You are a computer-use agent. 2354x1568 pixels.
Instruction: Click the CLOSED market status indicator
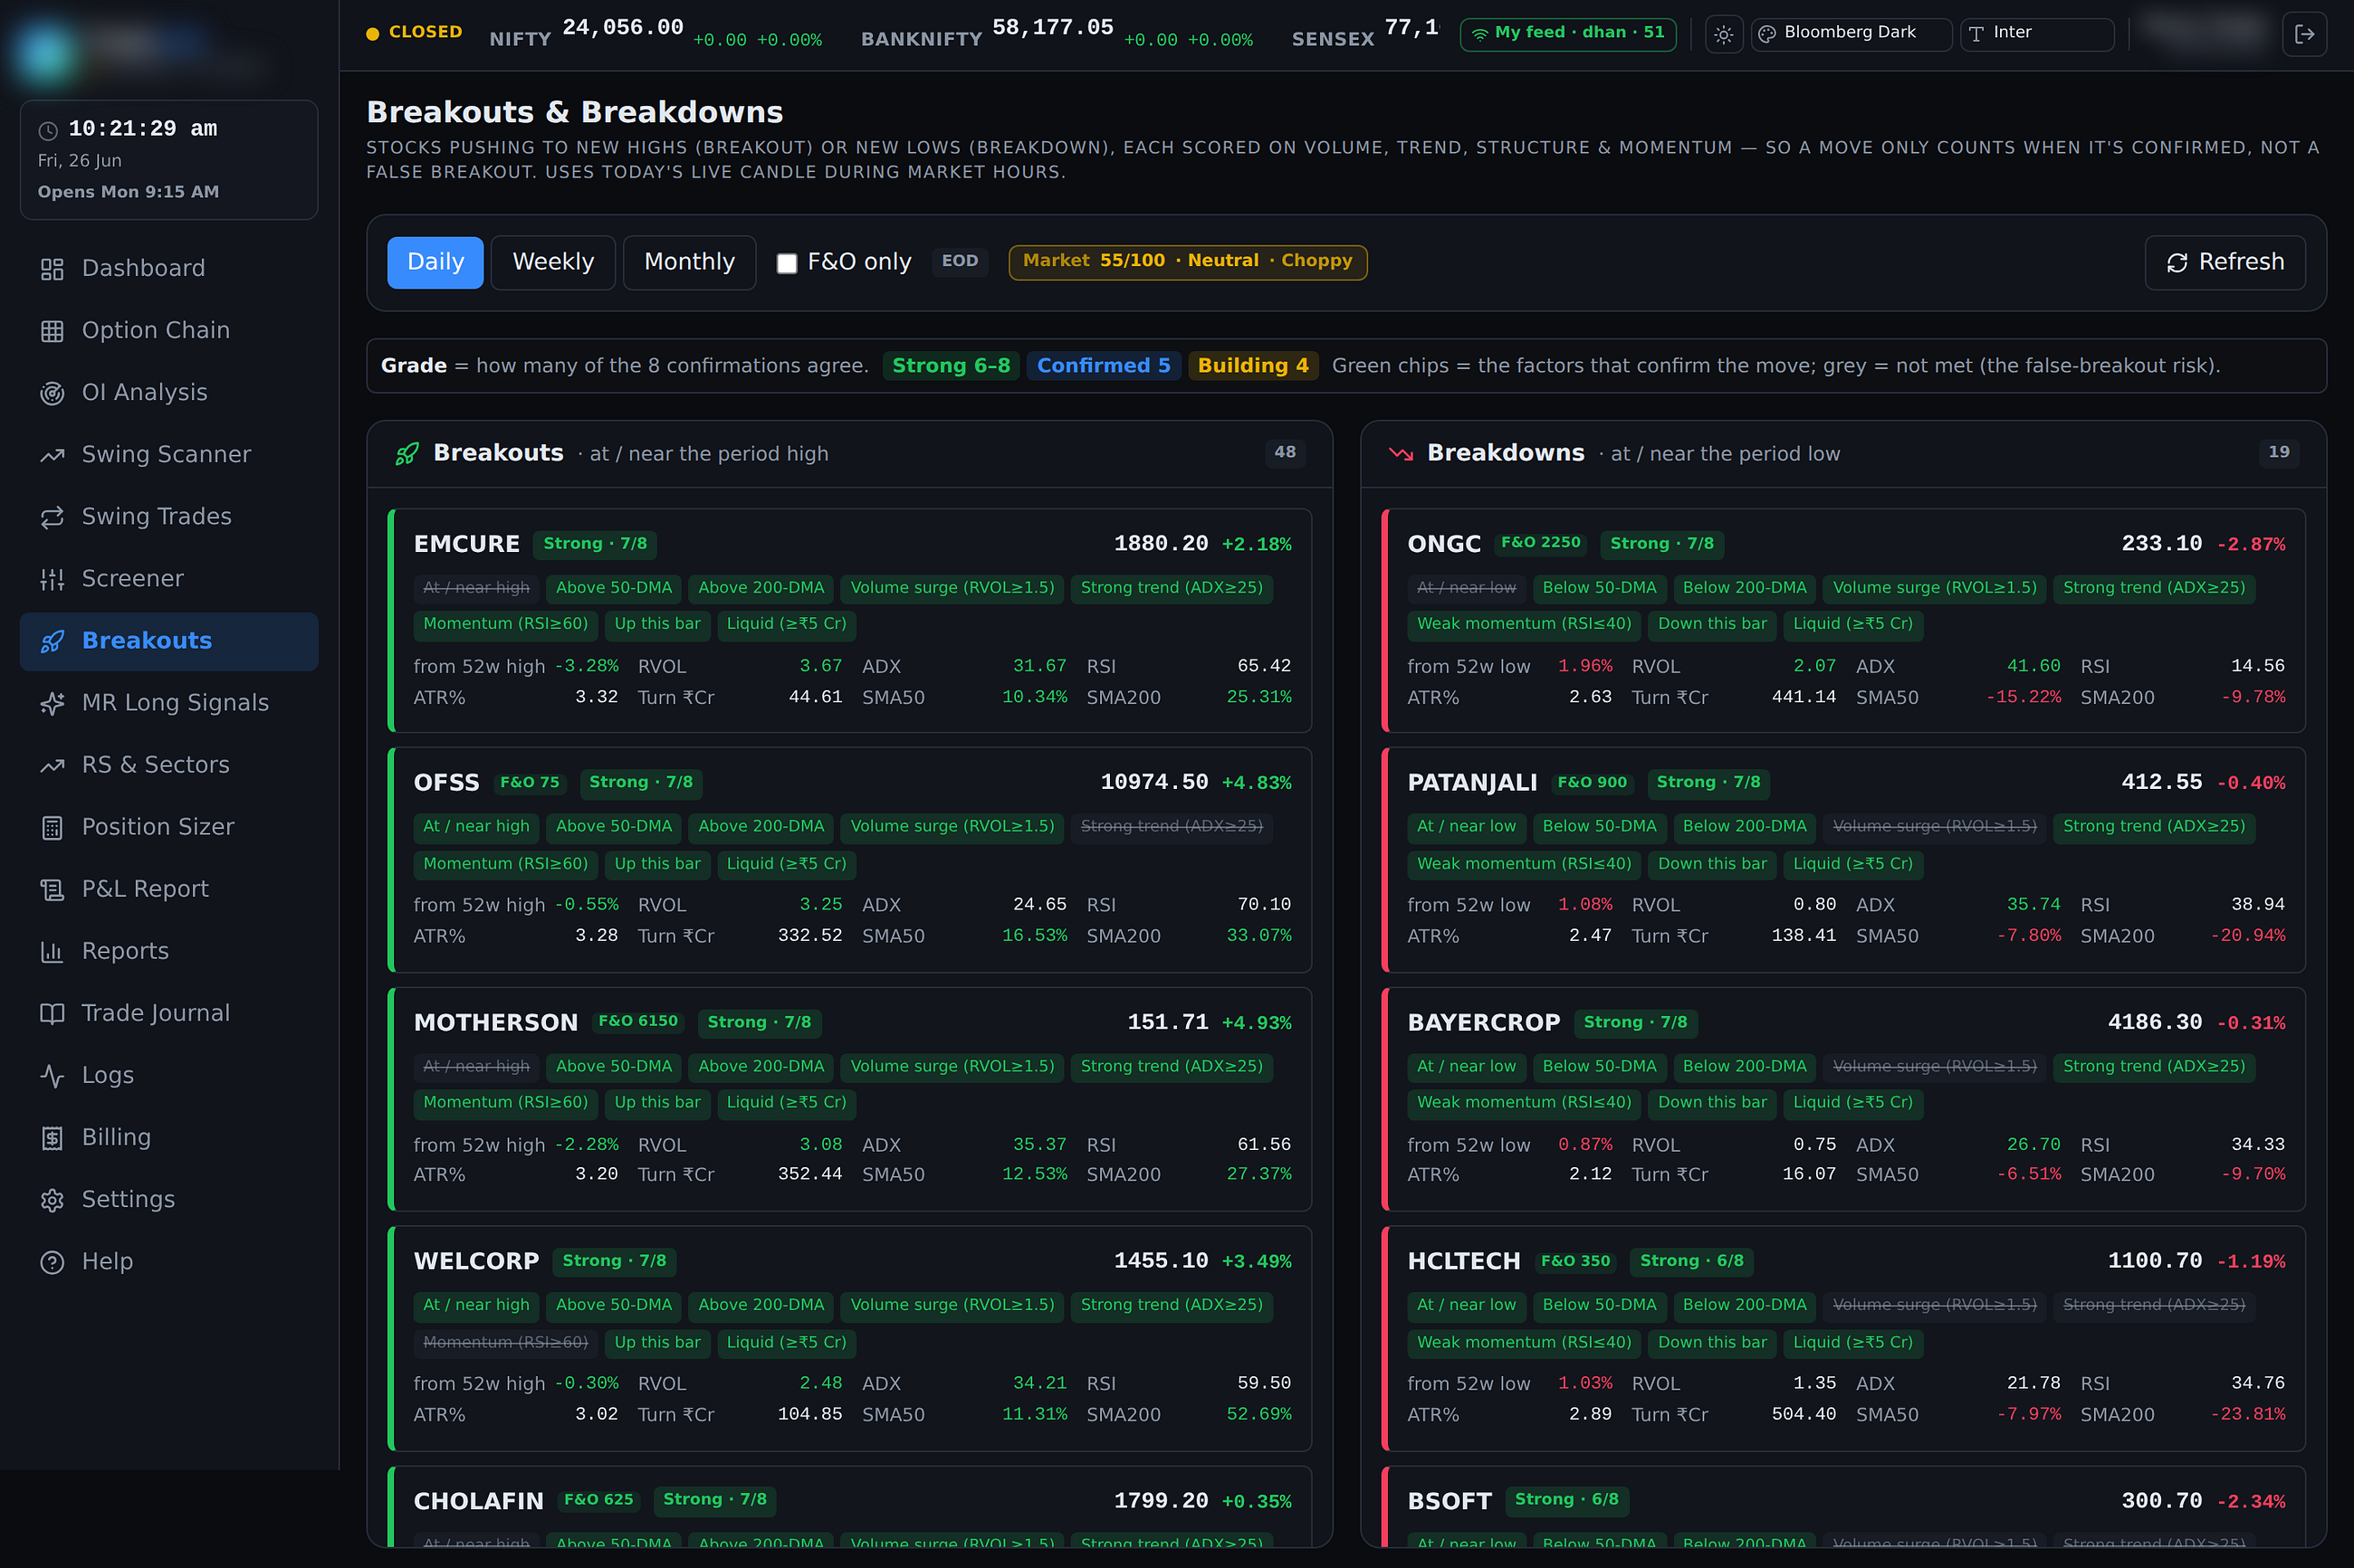[414, 33]
